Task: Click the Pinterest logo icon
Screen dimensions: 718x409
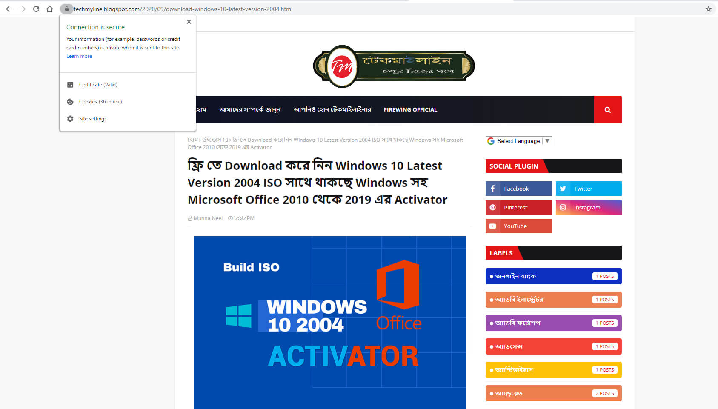Action: point(493,207)
